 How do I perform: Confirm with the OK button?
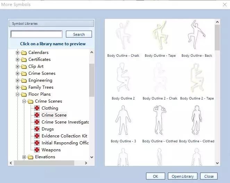(155, 176)
